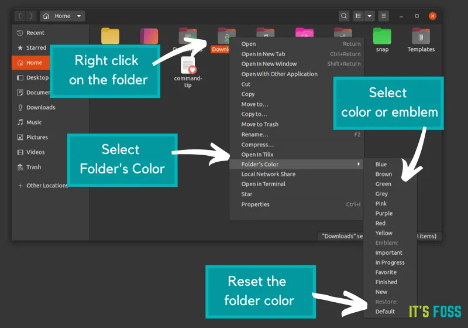Apply the Favorite emblem to the folder

coord(386,272)
